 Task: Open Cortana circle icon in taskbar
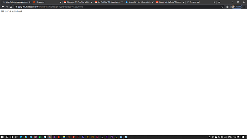11,137
